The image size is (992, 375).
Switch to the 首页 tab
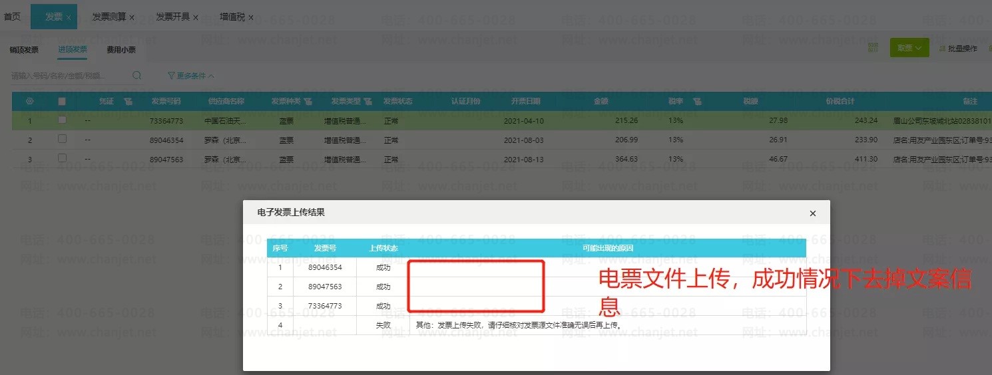pyautogui.click(x=12, y=17)
